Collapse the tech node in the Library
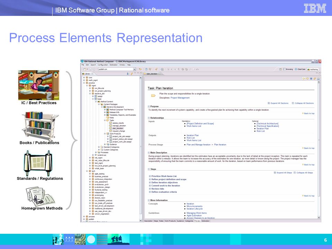This screenshot has height=249, width=332. (87, 171)
